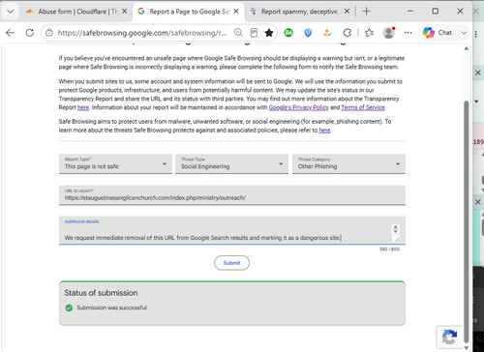Open Copilot Chat button
Viewport: 484px width, 352px height.
[438, 33]
